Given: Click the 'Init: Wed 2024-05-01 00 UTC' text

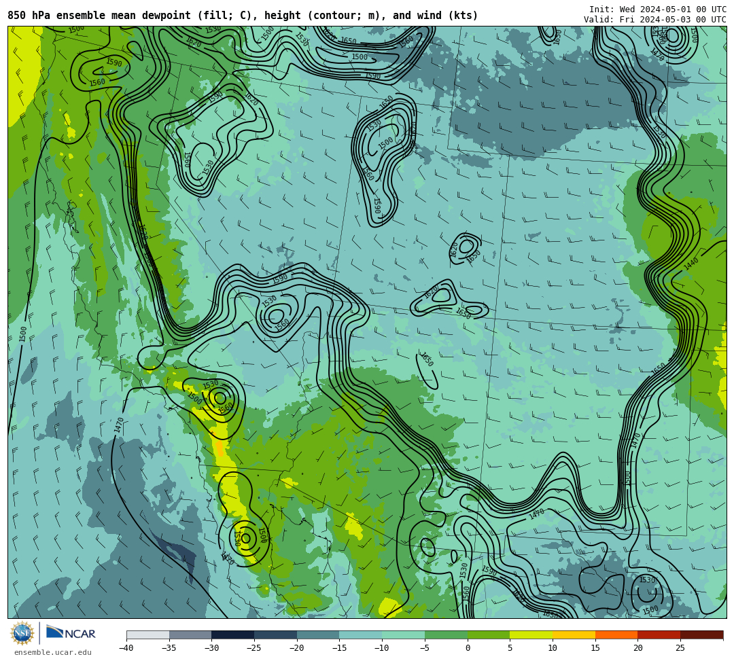Looking at the screenshot, I should (x=658, y=10).
